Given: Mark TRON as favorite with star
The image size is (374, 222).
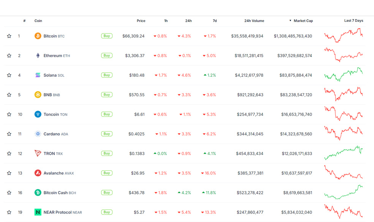Looking at the screenshot, I should pyautogui.click(x=9, y=153).
